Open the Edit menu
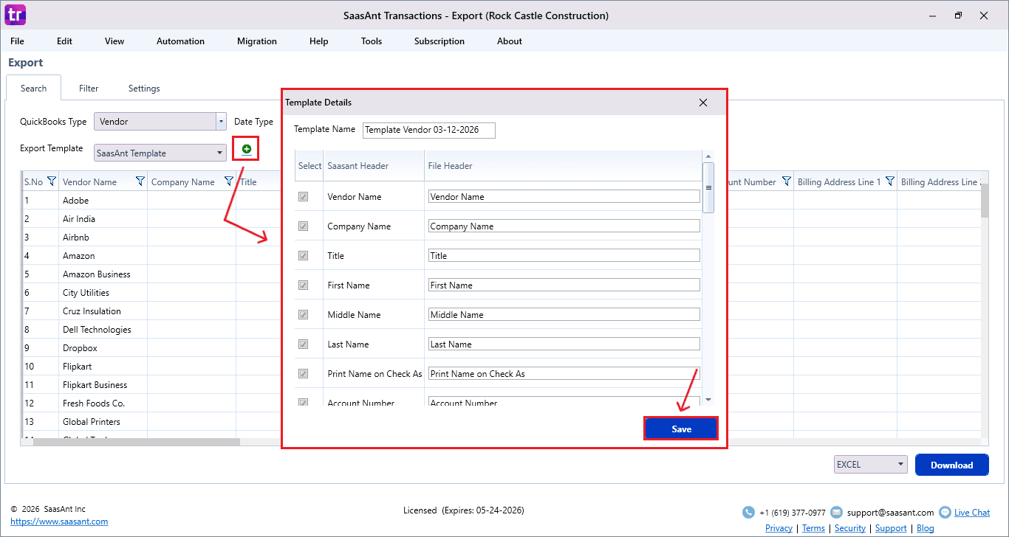The width and height of the screenshot is (1009, 537). click(x=65, y=41)
